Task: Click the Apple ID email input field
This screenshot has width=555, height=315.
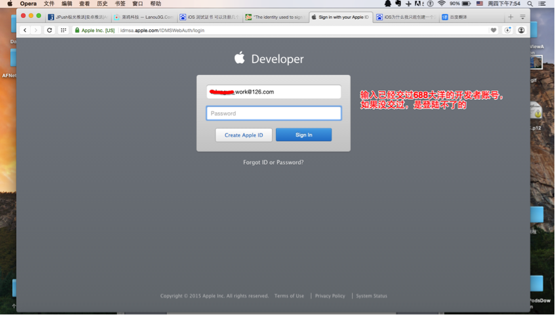Action: (273, 92)
